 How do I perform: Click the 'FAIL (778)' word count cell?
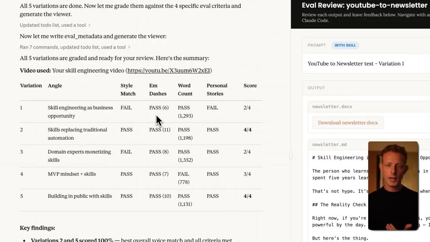[x=184, y=178]
